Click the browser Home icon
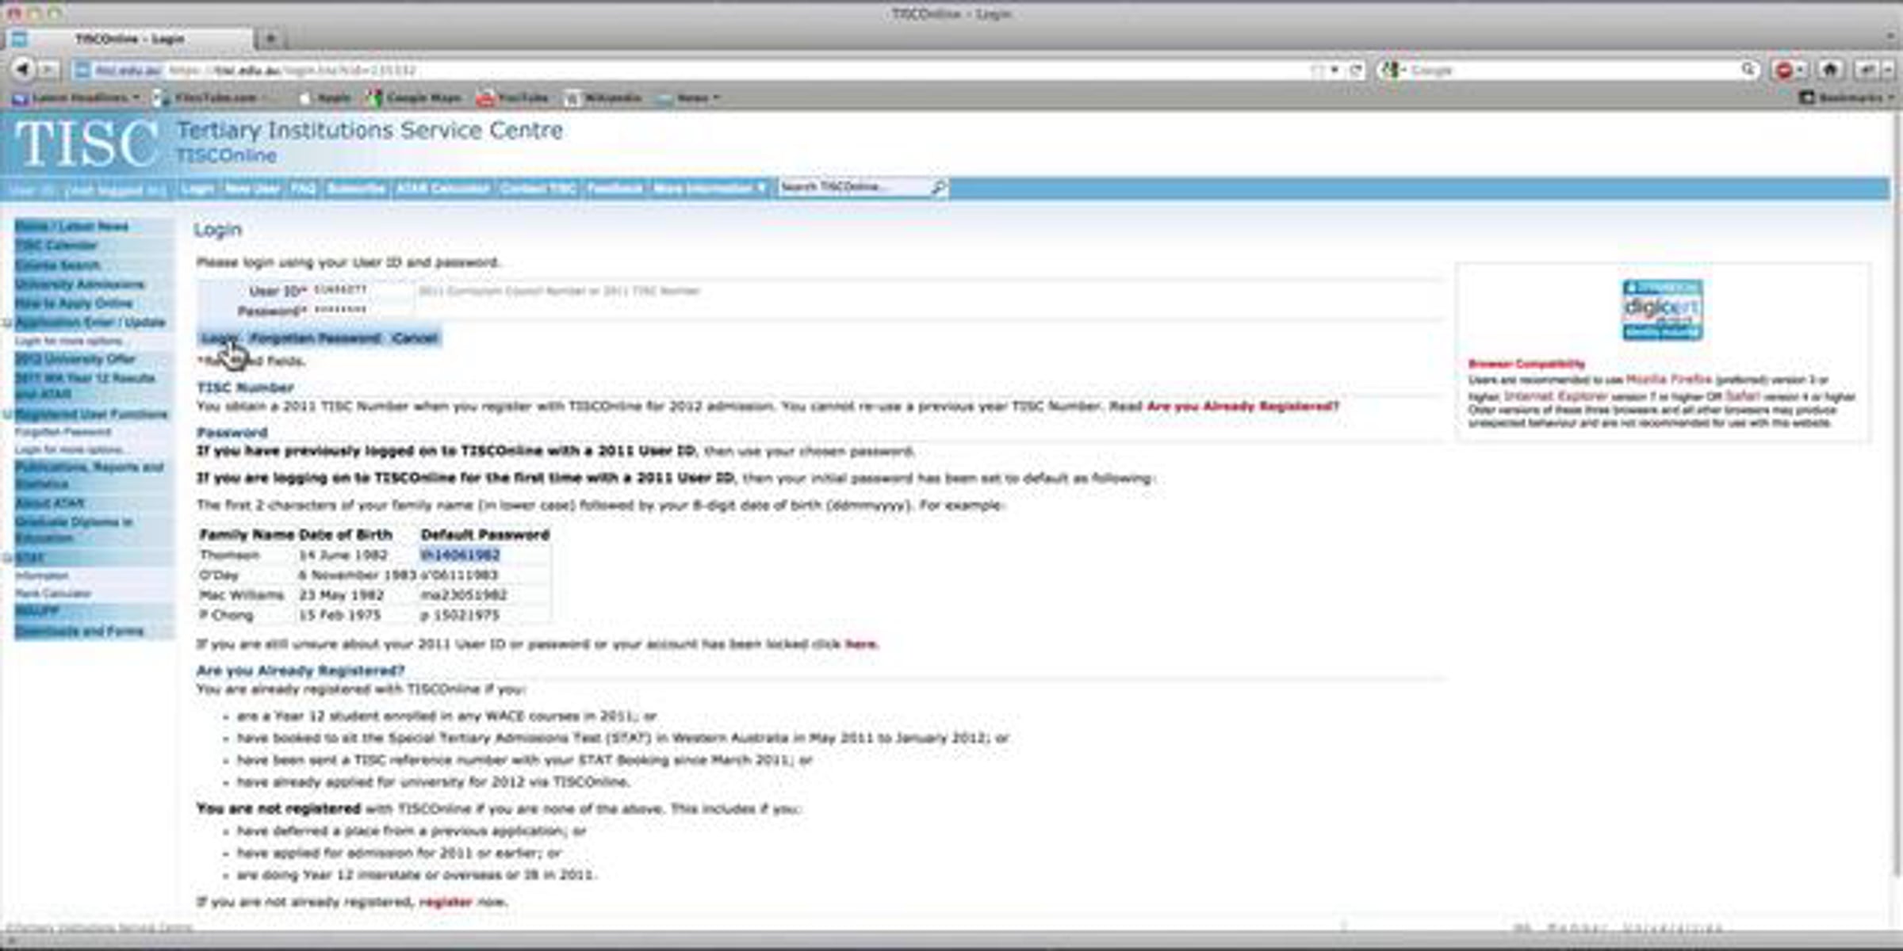The height and width of the screenshot is (951, 1903). (x=1830, y=70)
